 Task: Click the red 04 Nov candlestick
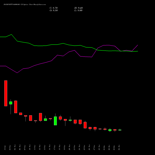(x=16, y=107)
